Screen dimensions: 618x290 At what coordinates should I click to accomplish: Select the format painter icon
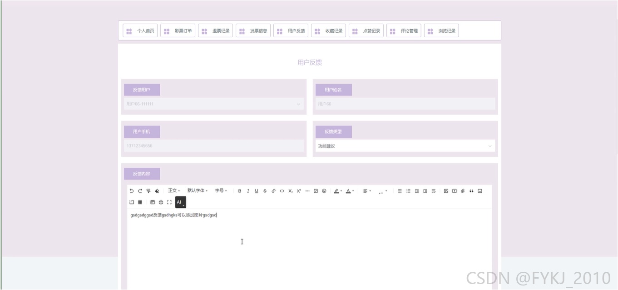point(148,191)
